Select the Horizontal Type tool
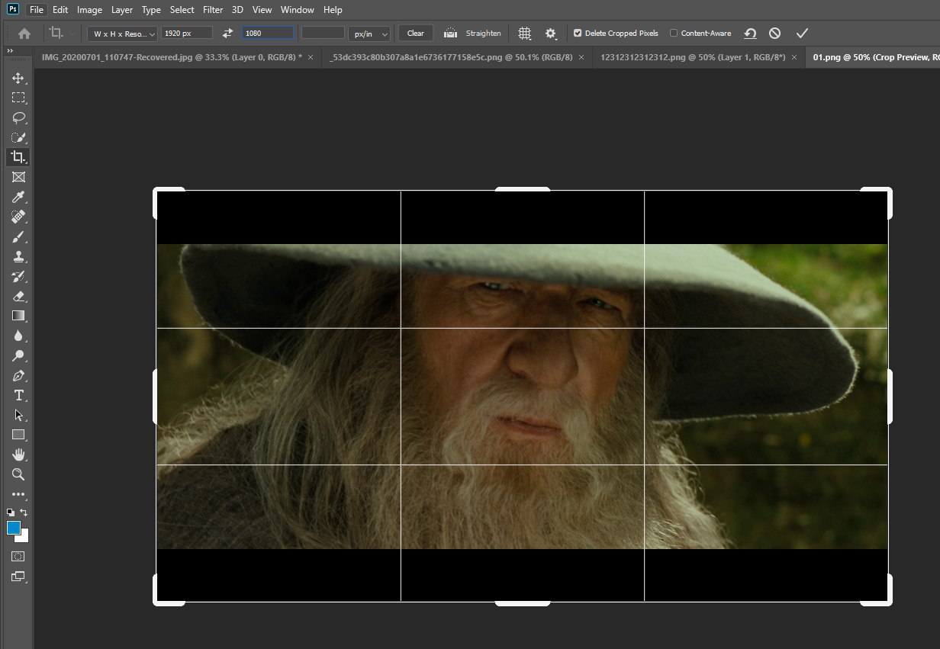The height and width of the screenshot is (649, 940). coord(18,395)
